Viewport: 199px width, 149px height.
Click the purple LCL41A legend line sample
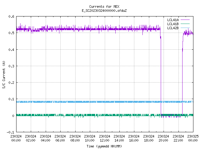[x=185, y=20]
